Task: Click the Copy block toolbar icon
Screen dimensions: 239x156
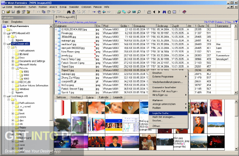Action: (44, 12)
